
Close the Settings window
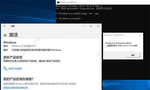(98, 26)
